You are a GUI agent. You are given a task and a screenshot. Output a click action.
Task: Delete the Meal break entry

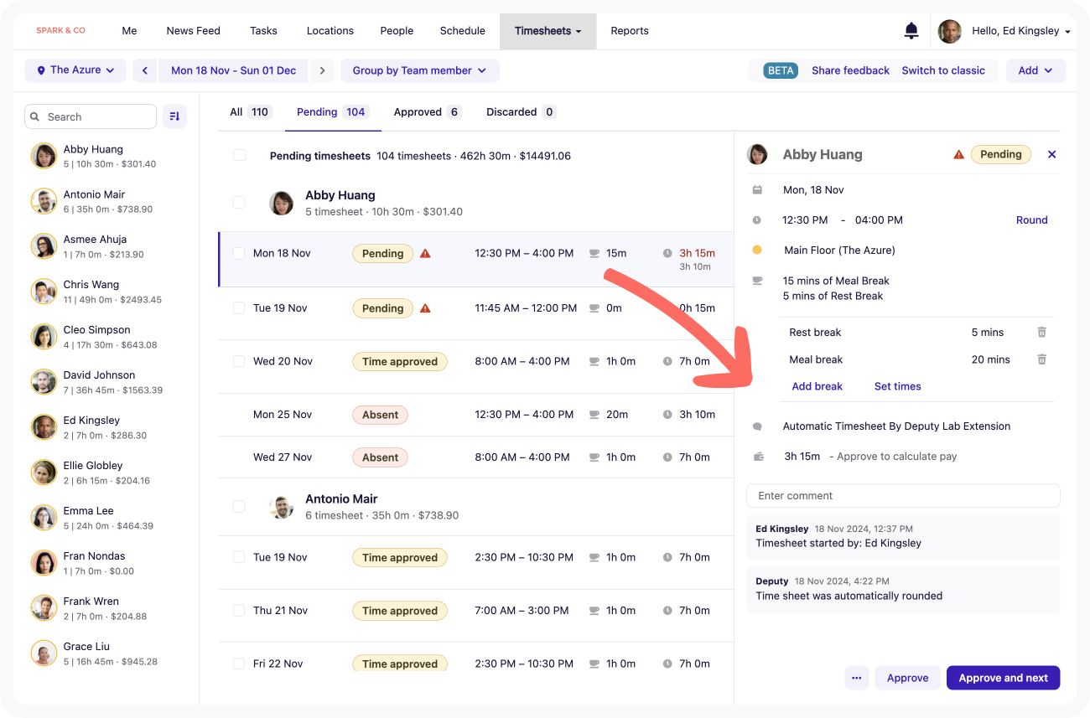[1041, 359]
